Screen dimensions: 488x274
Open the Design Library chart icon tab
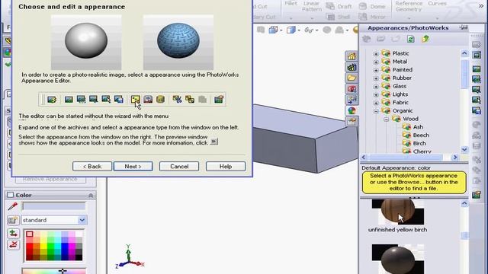[x=352, y=67]
